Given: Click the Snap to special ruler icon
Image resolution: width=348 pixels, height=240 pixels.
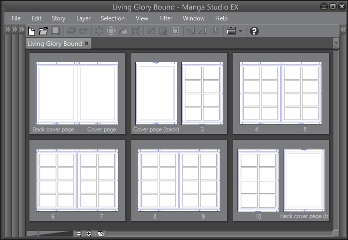Looking at the screenshot, I should (x=203, y=31).
